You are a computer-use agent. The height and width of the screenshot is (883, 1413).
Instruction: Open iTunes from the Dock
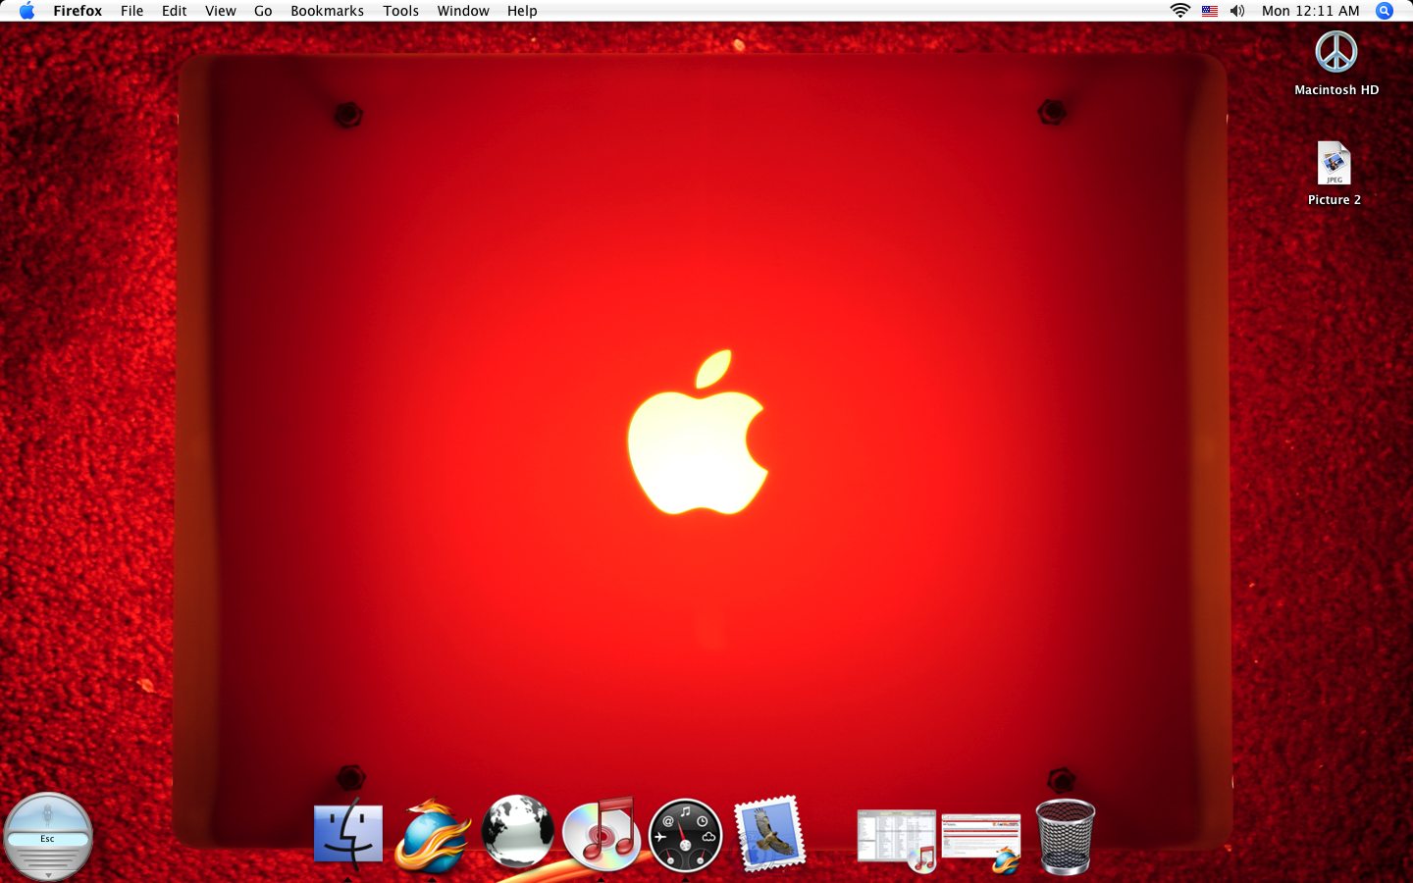(x=602, y=835)
